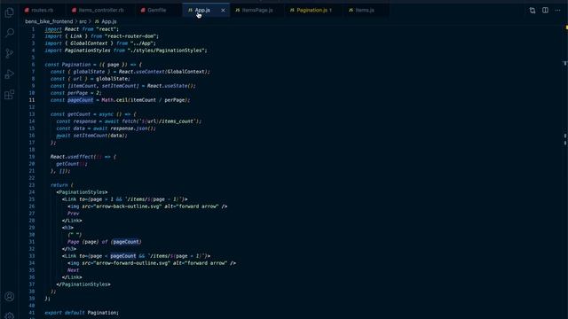This screenshot has width=568, height=319.
Task: Click the 'Prev' text on line 27
Action: click(73, 214)
